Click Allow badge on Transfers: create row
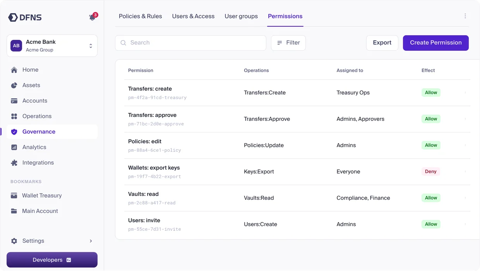Viewport: 480px width, 271px height. tap(431, 93)
